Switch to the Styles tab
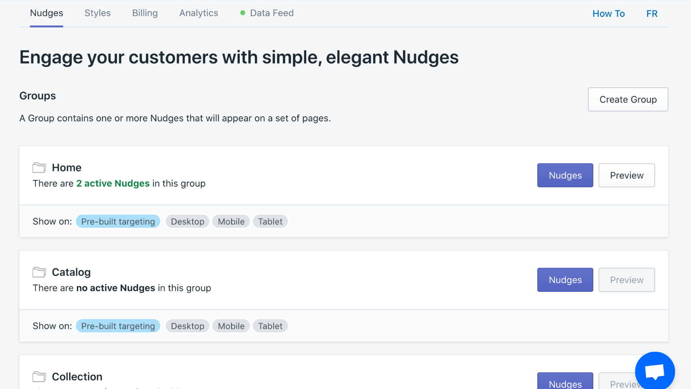 (x=98, y=13)
